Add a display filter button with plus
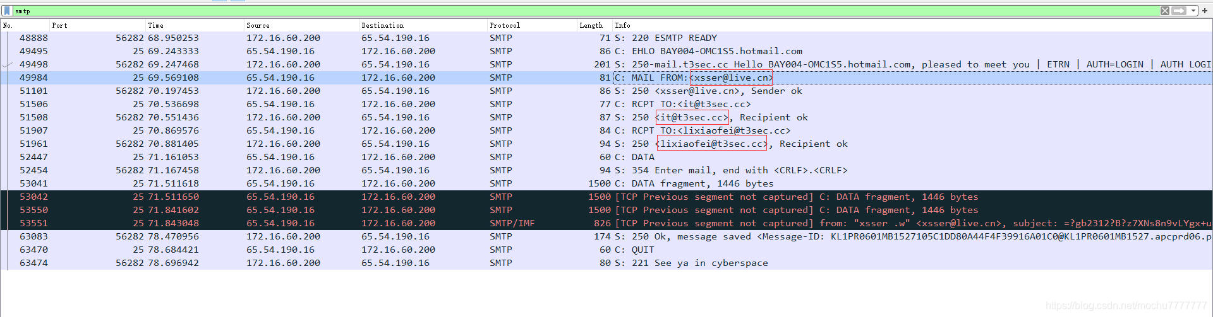Image resolution: width=1213 pixels, height=317 pixels. pos(1205,11)
